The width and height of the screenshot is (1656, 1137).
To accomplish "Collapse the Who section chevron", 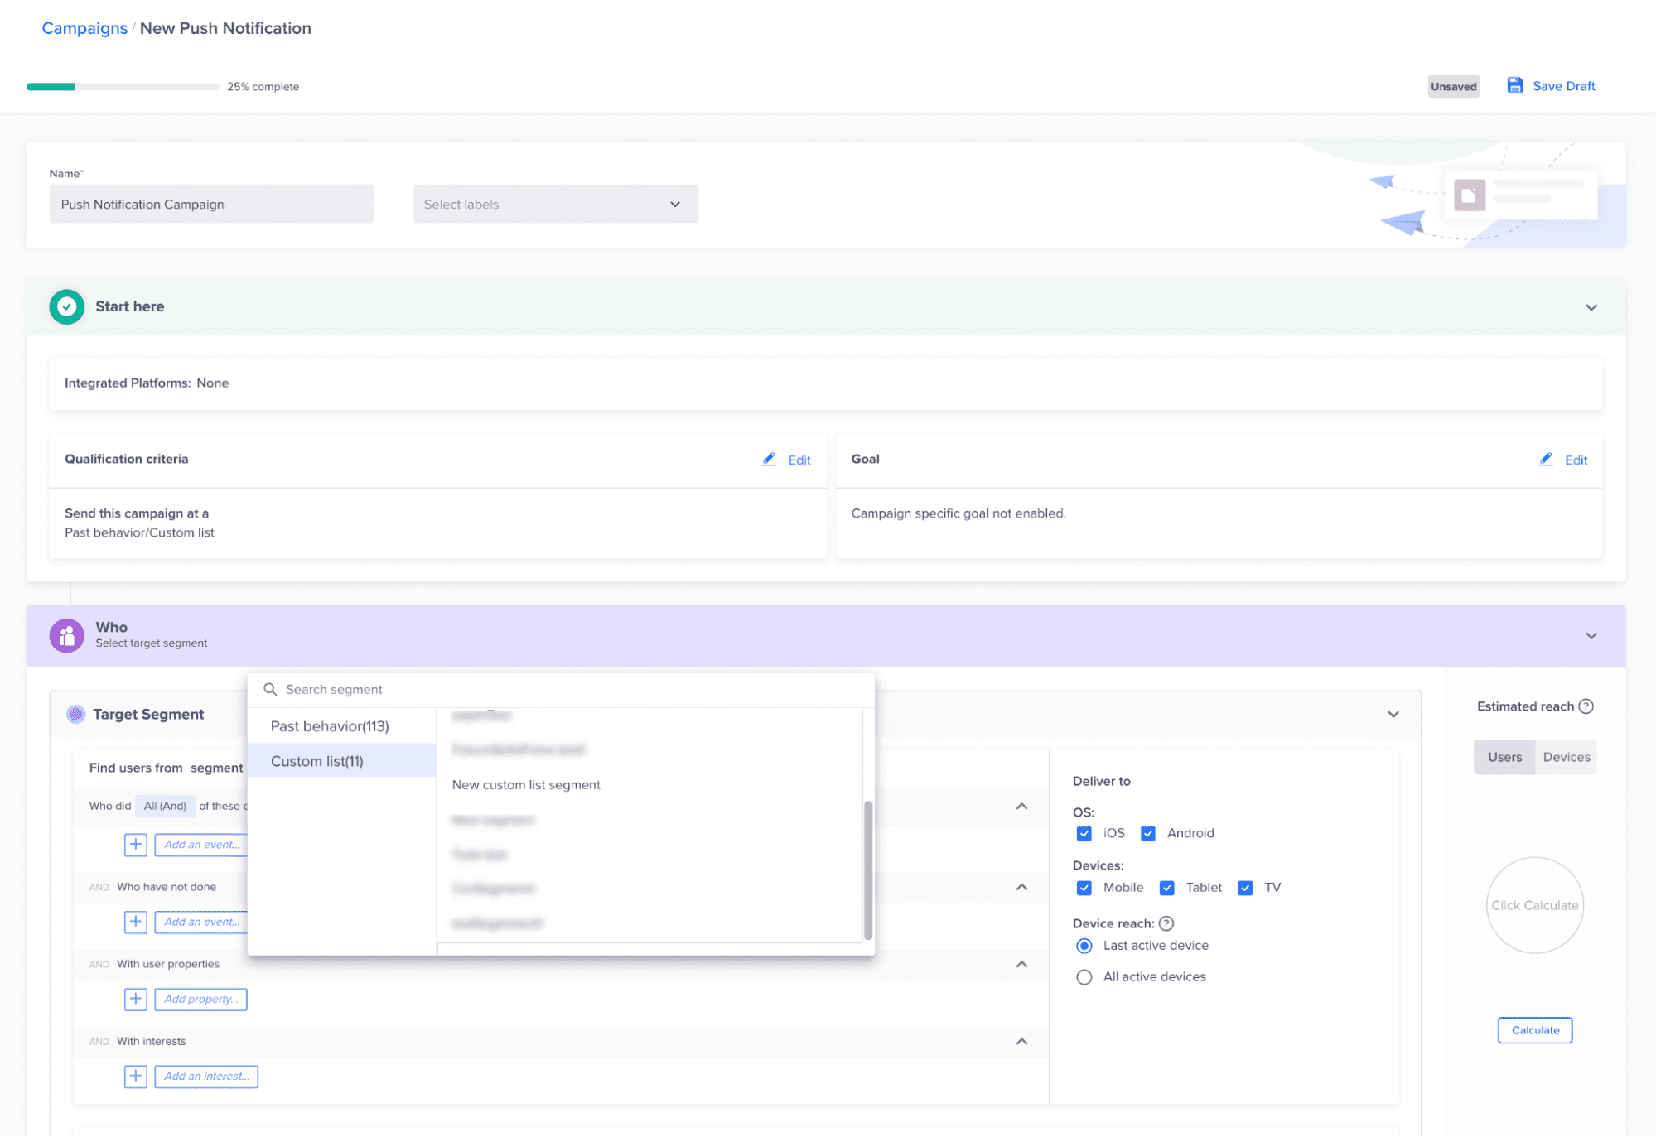I will [x=1591, y=635].
